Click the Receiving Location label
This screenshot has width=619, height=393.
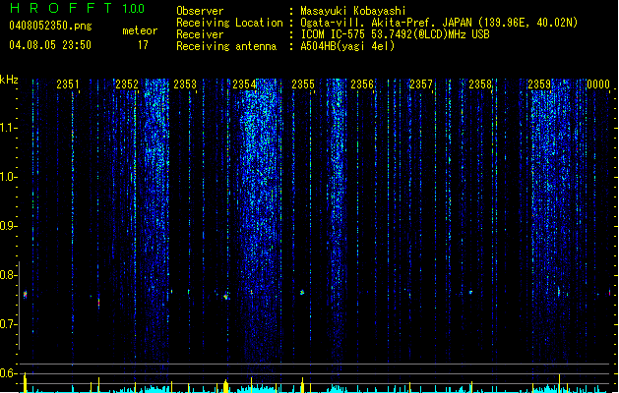(x=229, y=23)
